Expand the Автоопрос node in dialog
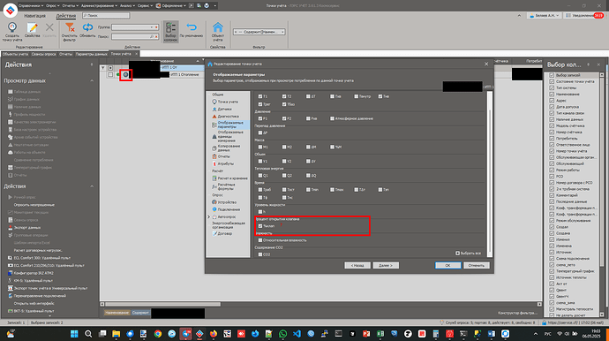The height and width of the screenshot is (341, 609). click(x=208, y=216)
